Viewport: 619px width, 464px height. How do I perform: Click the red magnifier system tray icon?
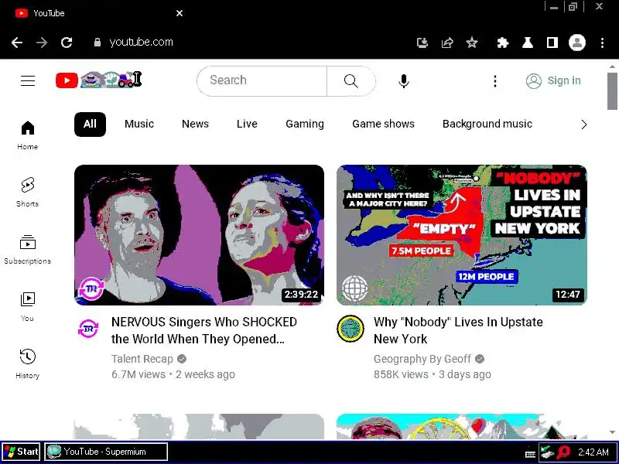tap(565, 452)
